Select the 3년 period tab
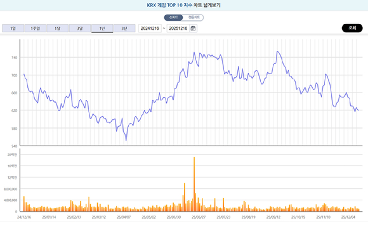 [x=124, y=29]
